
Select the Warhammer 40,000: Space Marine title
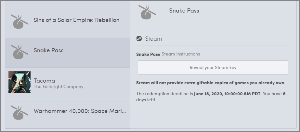point(80,111)
